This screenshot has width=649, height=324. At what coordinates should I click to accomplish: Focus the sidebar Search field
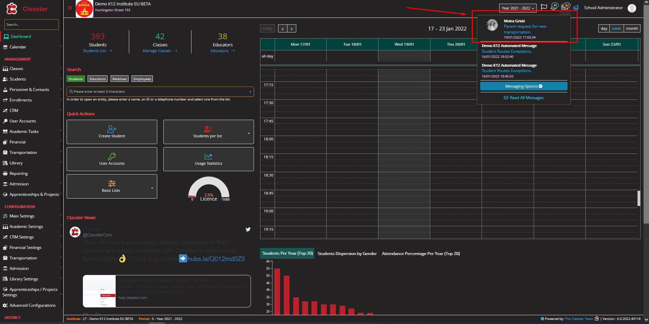click(x=31, y=24)
